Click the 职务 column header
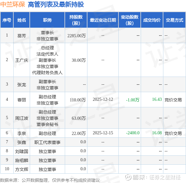The height and width of the screenshot is (183, 186). click(47, 20)
